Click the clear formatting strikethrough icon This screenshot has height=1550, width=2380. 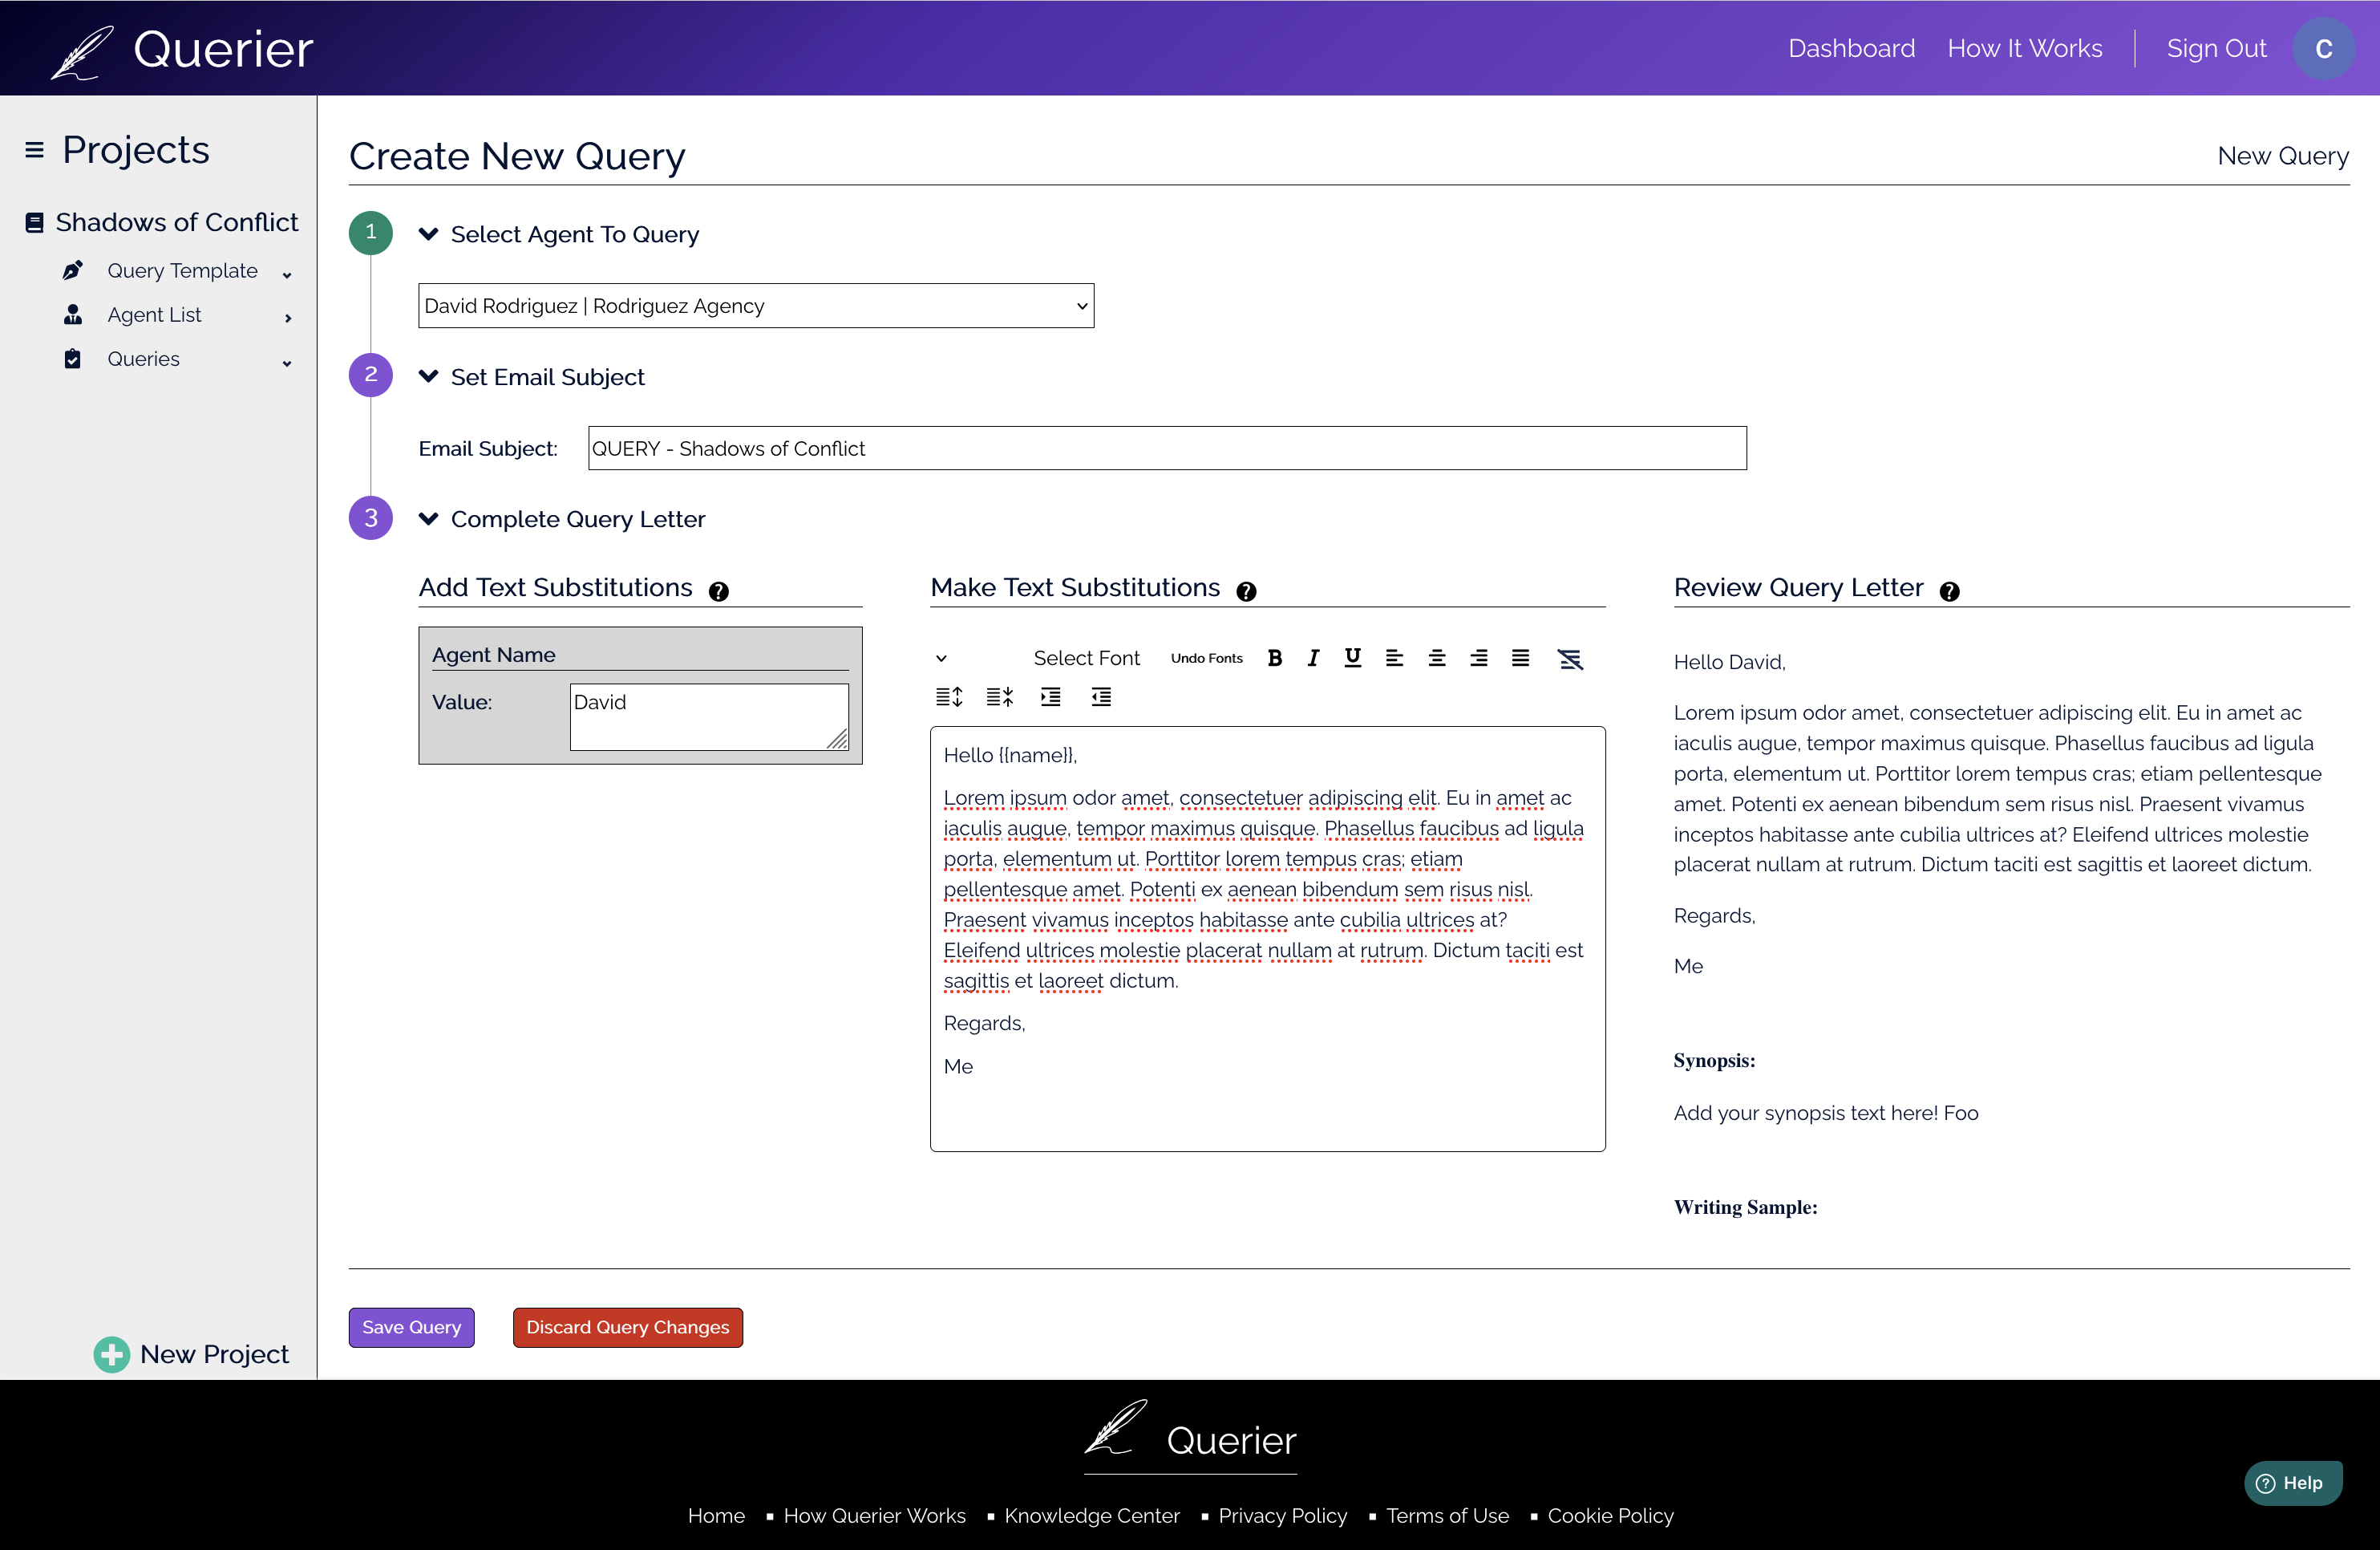click(x=1570, y=659)
